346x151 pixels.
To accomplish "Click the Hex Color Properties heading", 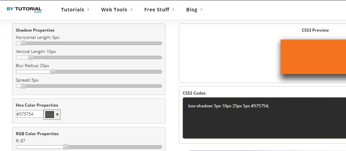I will pyautogui.click(x=37, y=105).
